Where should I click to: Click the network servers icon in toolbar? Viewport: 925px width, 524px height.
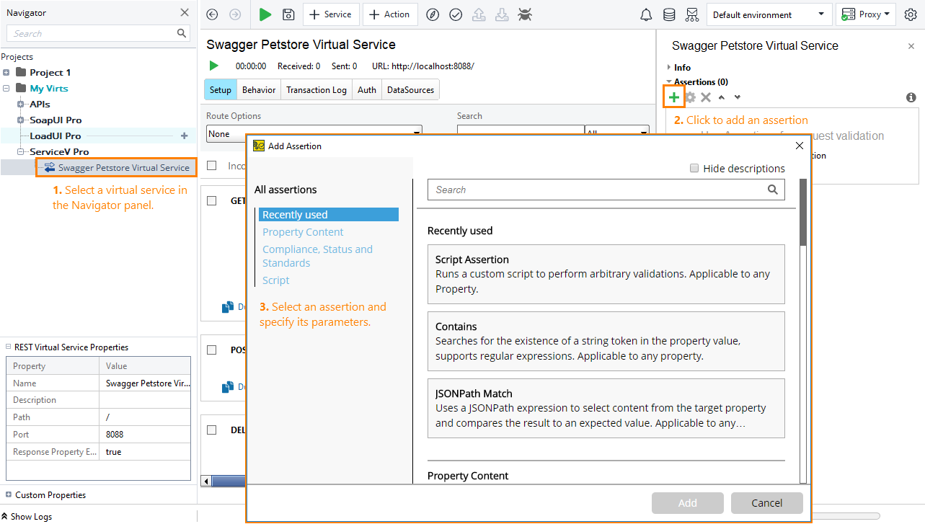point(692,14)
